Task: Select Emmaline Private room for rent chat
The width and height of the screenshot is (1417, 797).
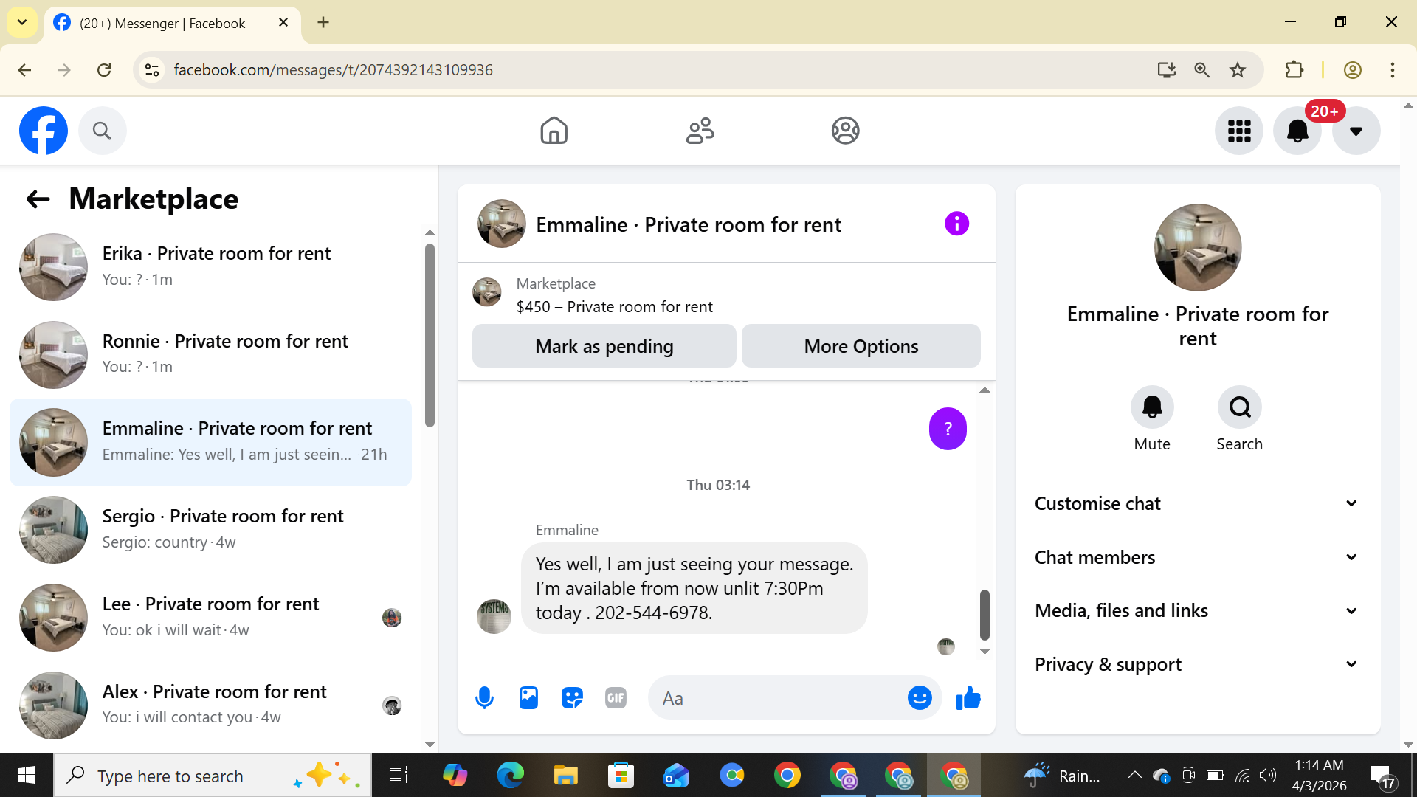Action: pyautogui.click(x=211, y=443)
